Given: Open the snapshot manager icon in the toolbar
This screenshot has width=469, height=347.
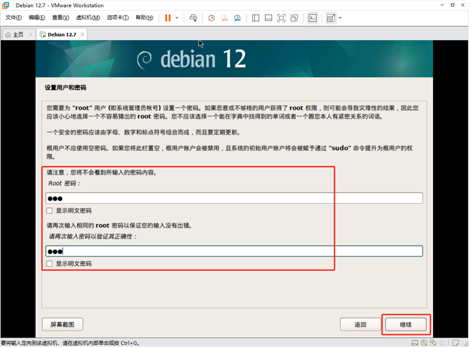Looking at the screenshot, I should [x=238, y=18].
